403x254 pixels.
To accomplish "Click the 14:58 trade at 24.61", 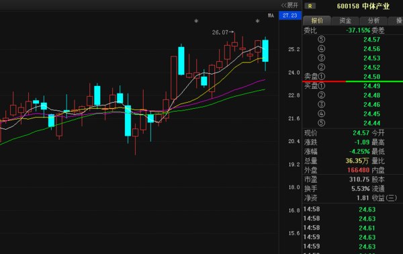I will [x=367, y=228].
